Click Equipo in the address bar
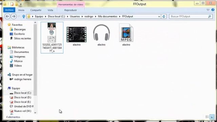 click(x=39, y=16)
